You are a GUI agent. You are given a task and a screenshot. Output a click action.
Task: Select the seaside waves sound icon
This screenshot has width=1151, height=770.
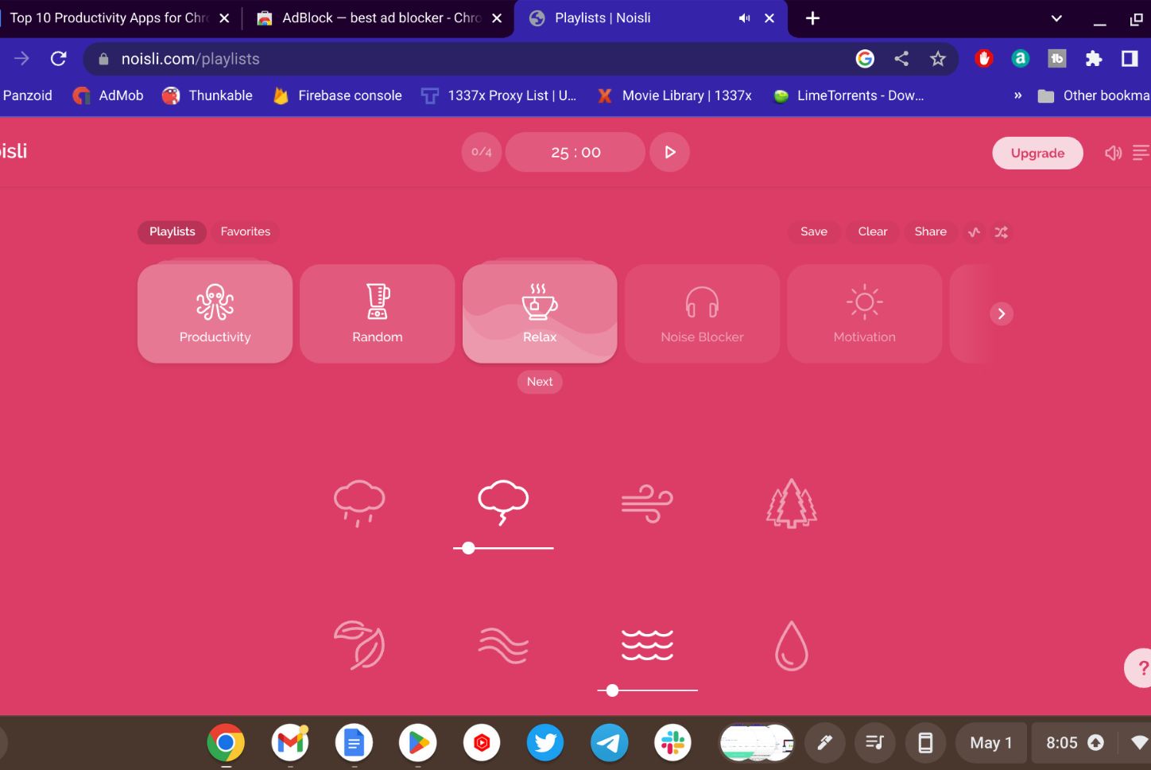[x=647, y=644]
